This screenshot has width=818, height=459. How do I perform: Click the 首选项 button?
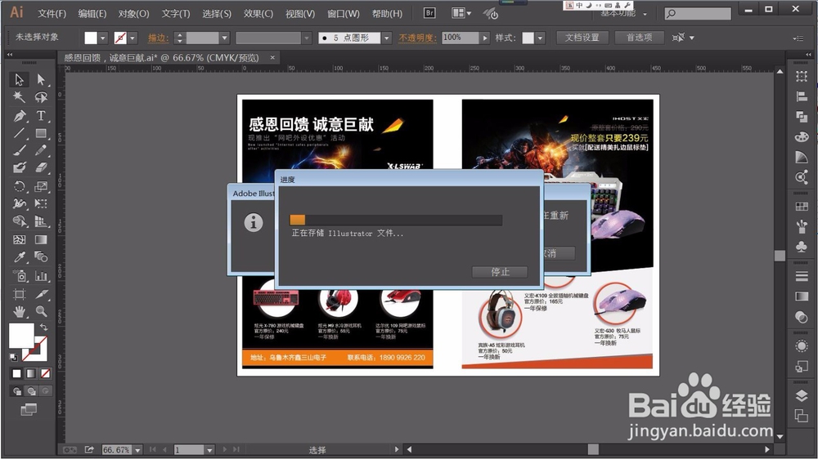coord(639,38)
